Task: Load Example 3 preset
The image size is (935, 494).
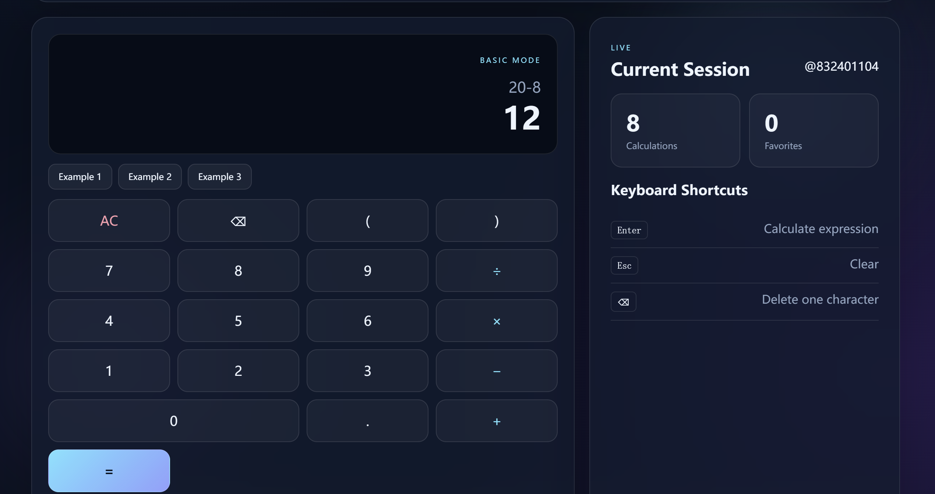Action: [x=219, y=177]
